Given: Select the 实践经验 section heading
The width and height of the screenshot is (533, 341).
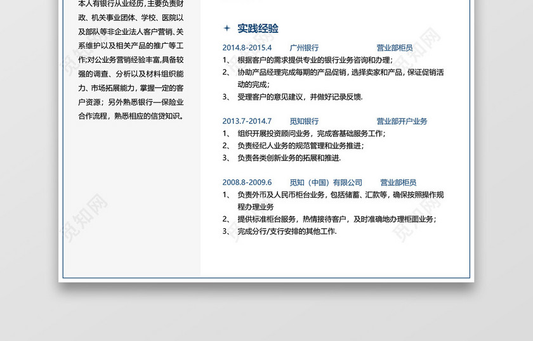Looking at the screenshot, I should tap(258, 29).
